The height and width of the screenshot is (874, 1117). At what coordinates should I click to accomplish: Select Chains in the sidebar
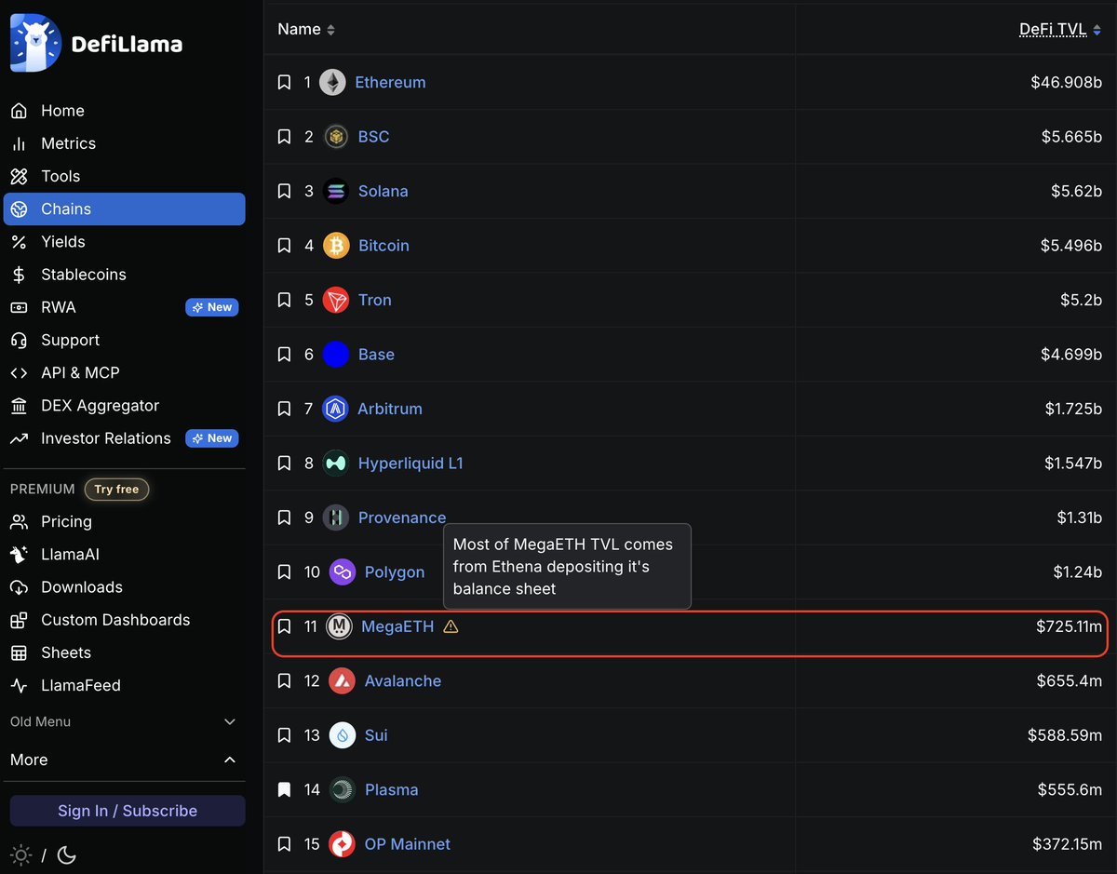[124, 209]
